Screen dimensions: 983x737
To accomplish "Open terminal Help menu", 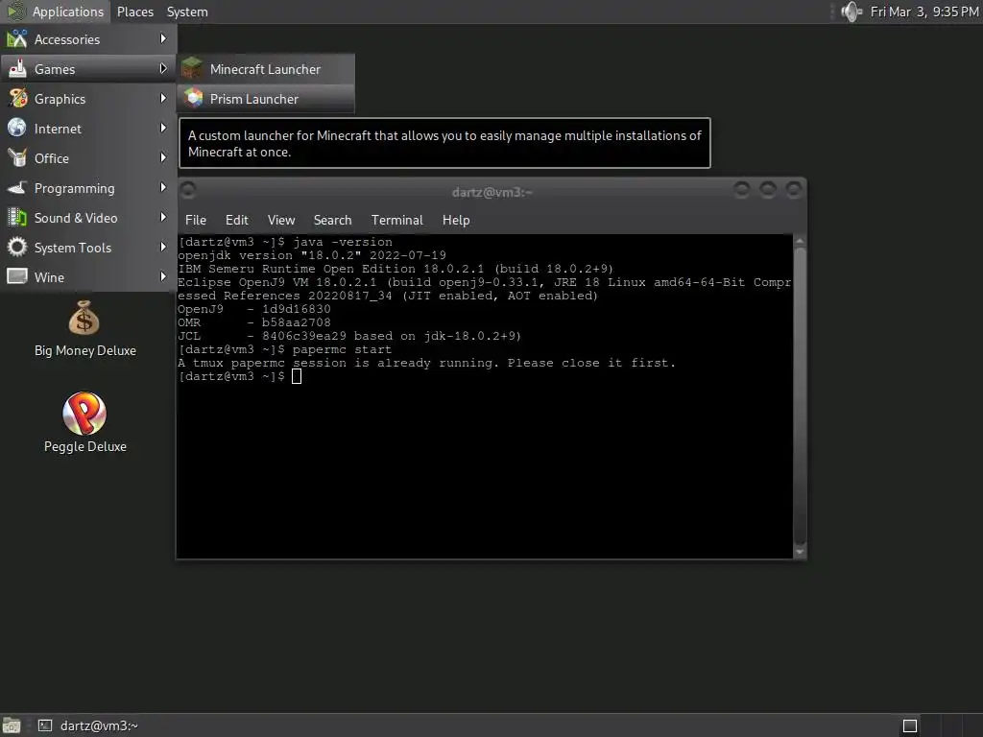I will coord(456,220).
